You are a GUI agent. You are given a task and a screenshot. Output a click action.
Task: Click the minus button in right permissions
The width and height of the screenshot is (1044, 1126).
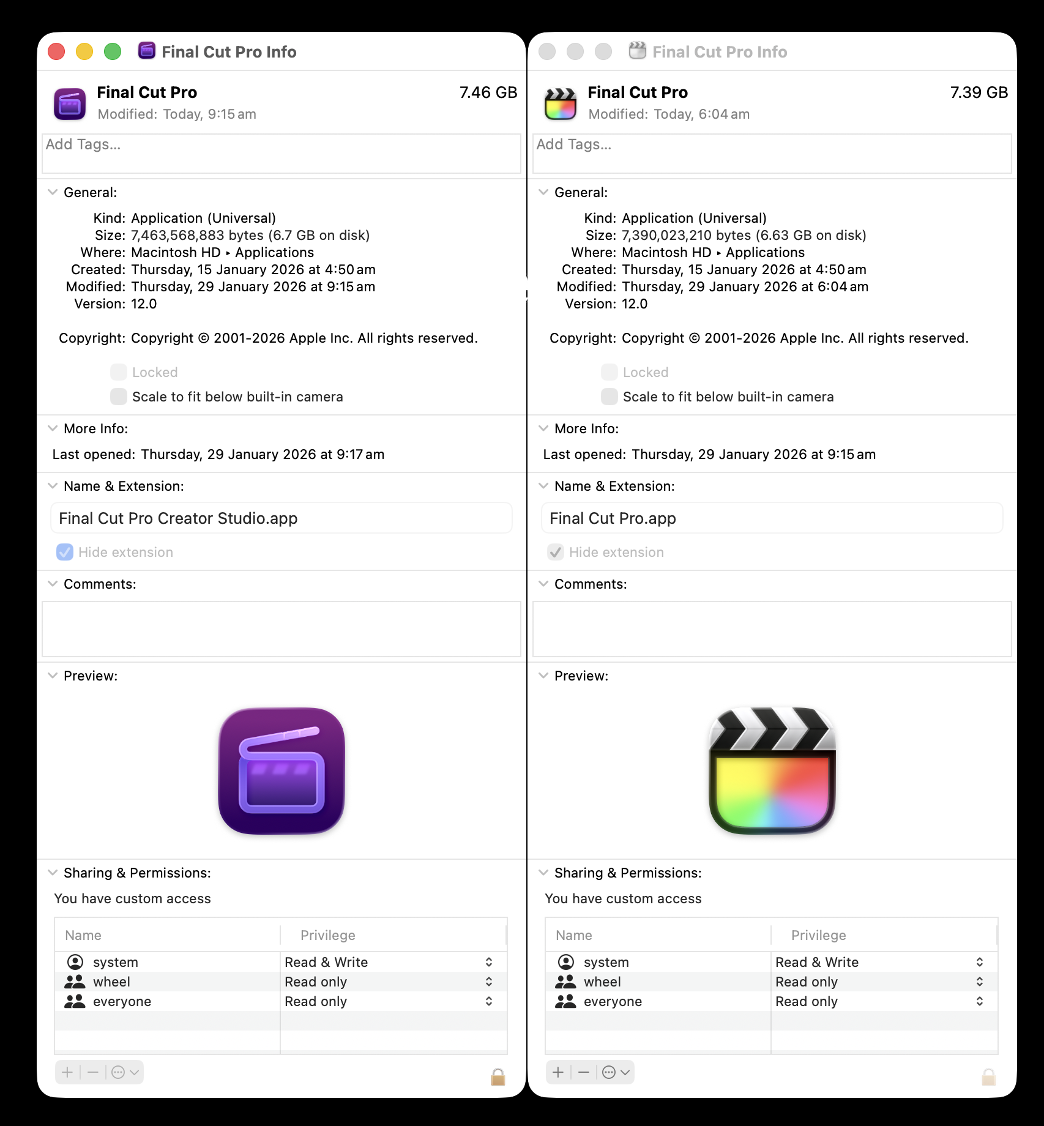pyautogui.click(x=584, y=1072)
